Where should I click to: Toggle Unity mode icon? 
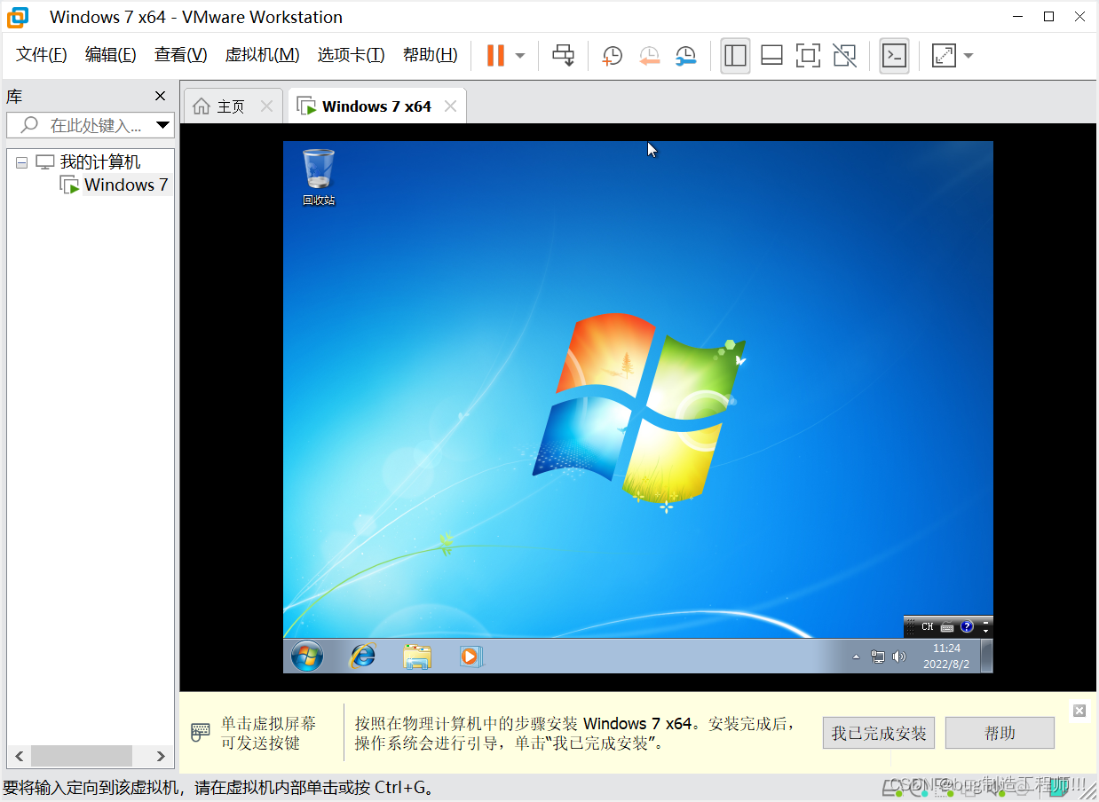pyautogui.click(x=845, y=56)
